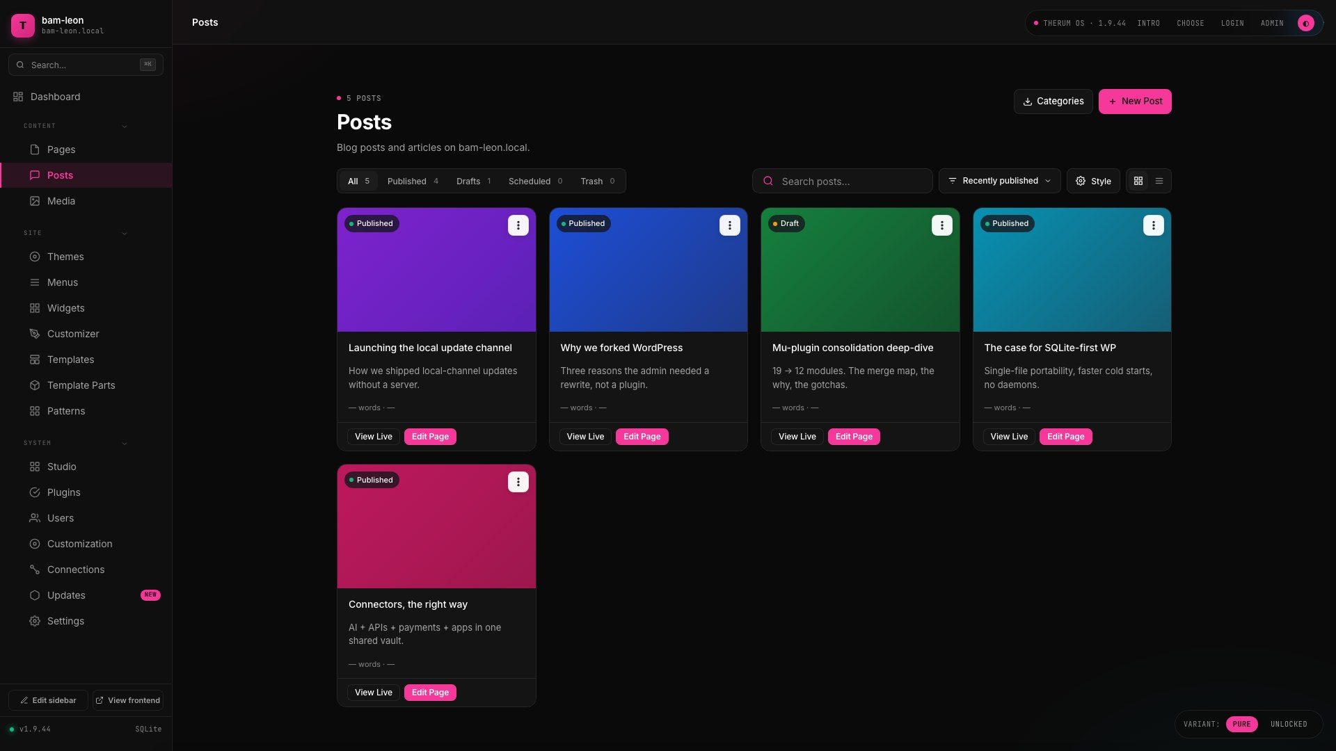Screen dimensions: 1336x751
Task: Switch to grid view layout
Action: [x=1138, y=181]
